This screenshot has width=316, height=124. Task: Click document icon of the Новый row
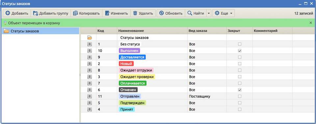click(x=90, y=63)
